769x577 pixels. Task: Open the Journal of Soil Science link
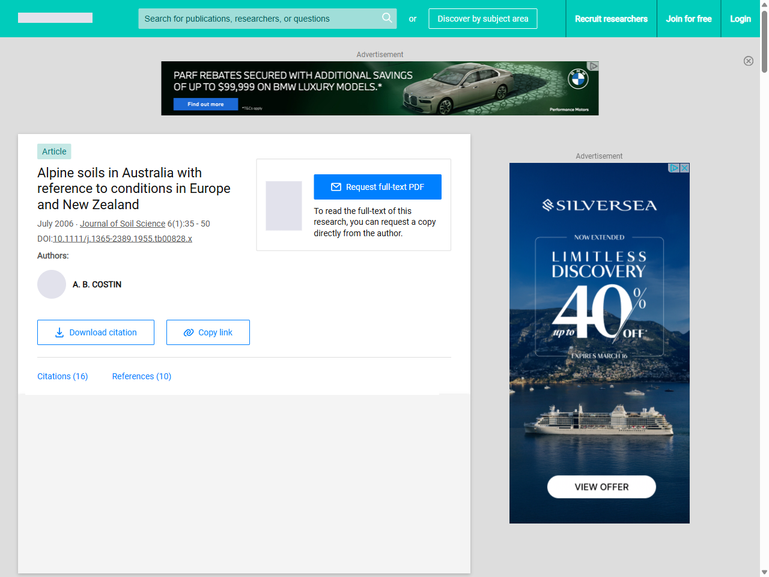123,224
